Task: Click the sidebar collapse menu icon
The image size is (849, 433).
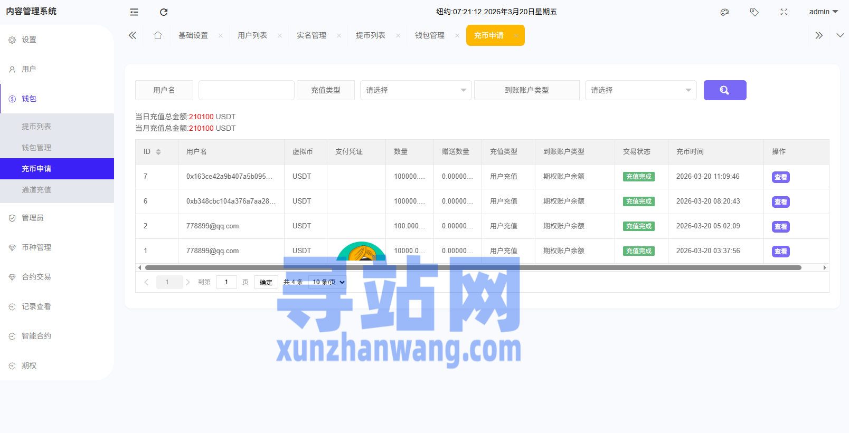Action: pyautogui.click(x=134, y=12)
